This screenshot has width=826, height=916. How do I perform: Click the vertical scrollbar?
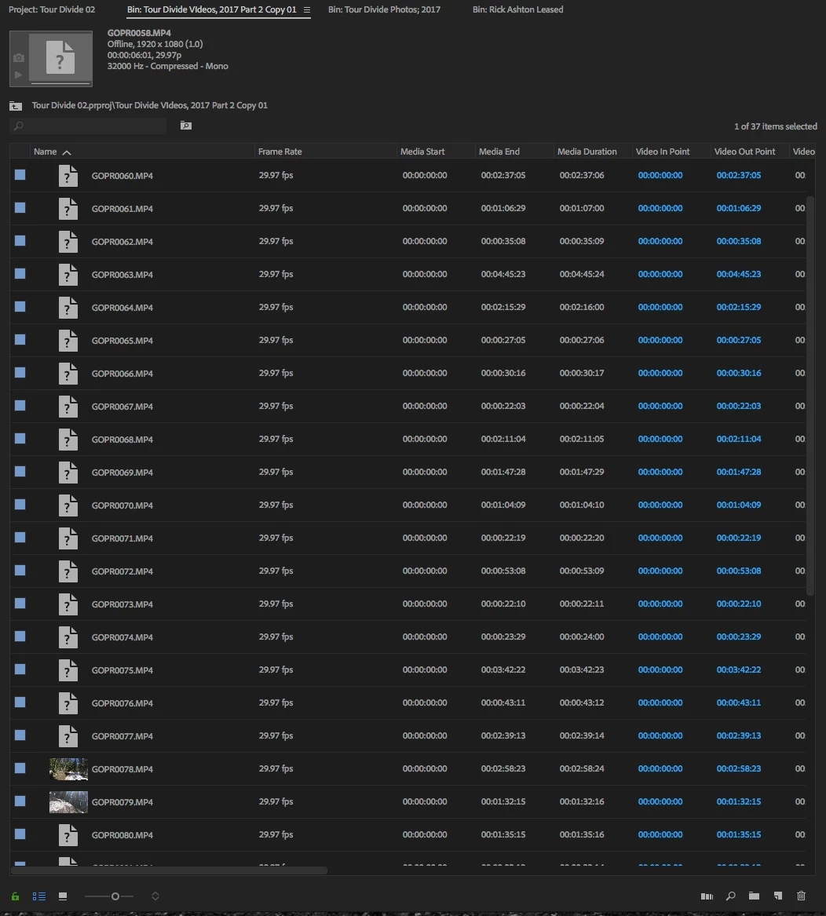coord(810,396)
